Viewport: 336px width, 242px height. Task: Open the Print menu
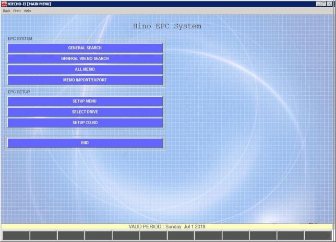tap(17, 11)
